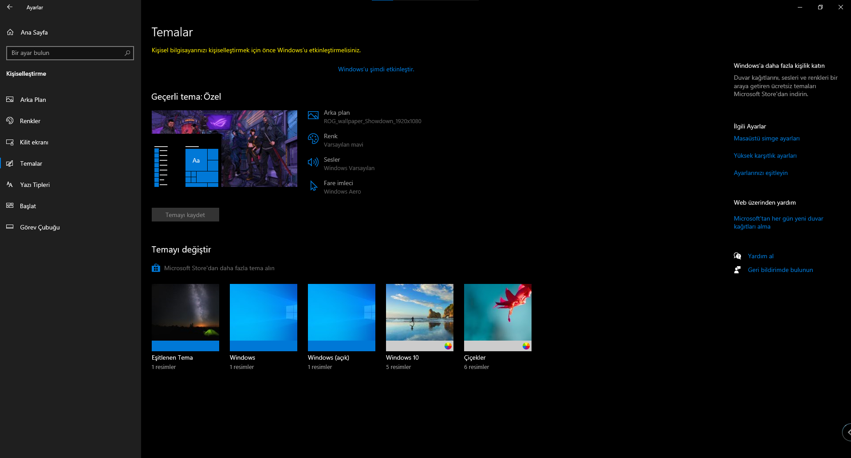This screenshot has height=458, width=851.
Task: Click the current theme preview image
Action: coord(225,148)
